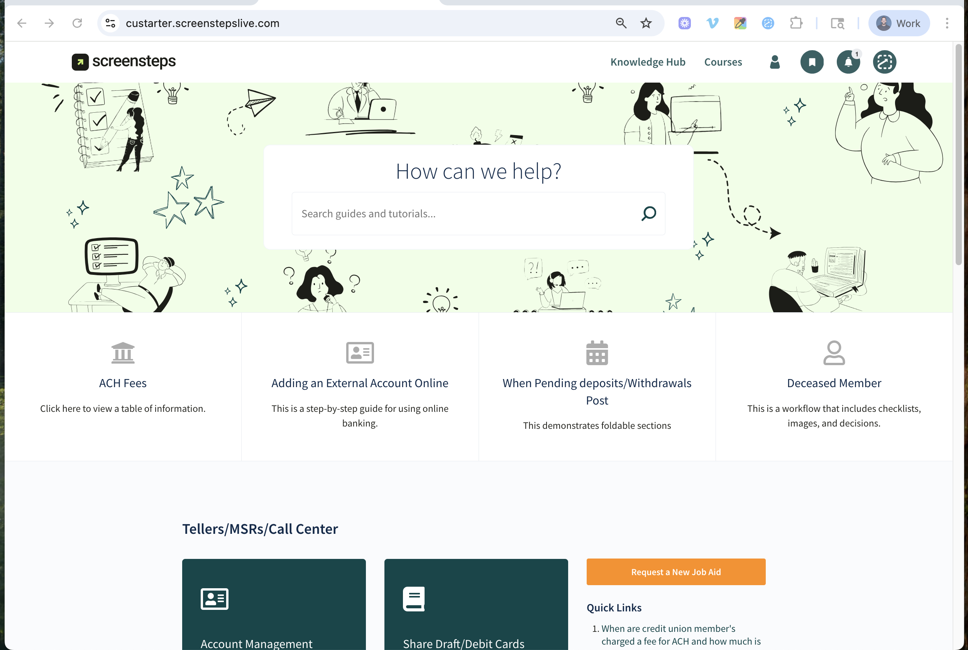Click the rightmost round header icon

coord(884,62)
